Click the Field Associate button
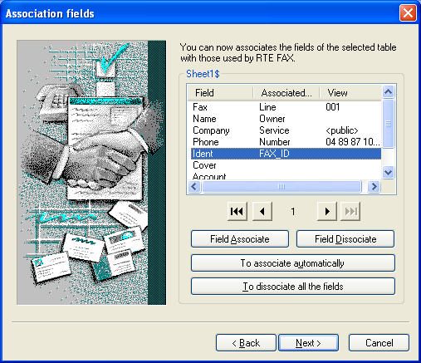The image size is (421, 363). click(240, 238)
